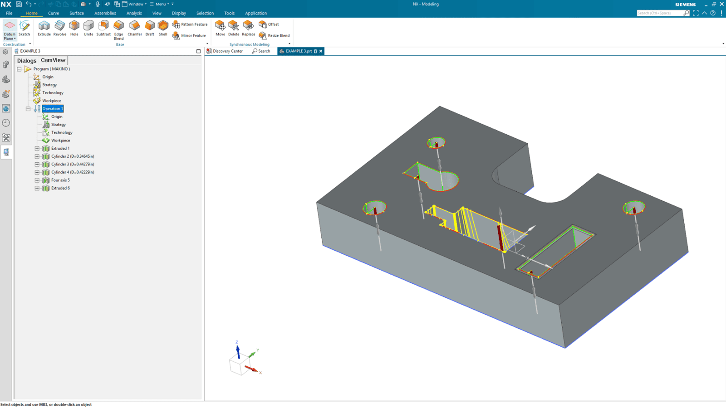Click the Resize Blend tool
726x408 pixels.
tap(274, 35)
